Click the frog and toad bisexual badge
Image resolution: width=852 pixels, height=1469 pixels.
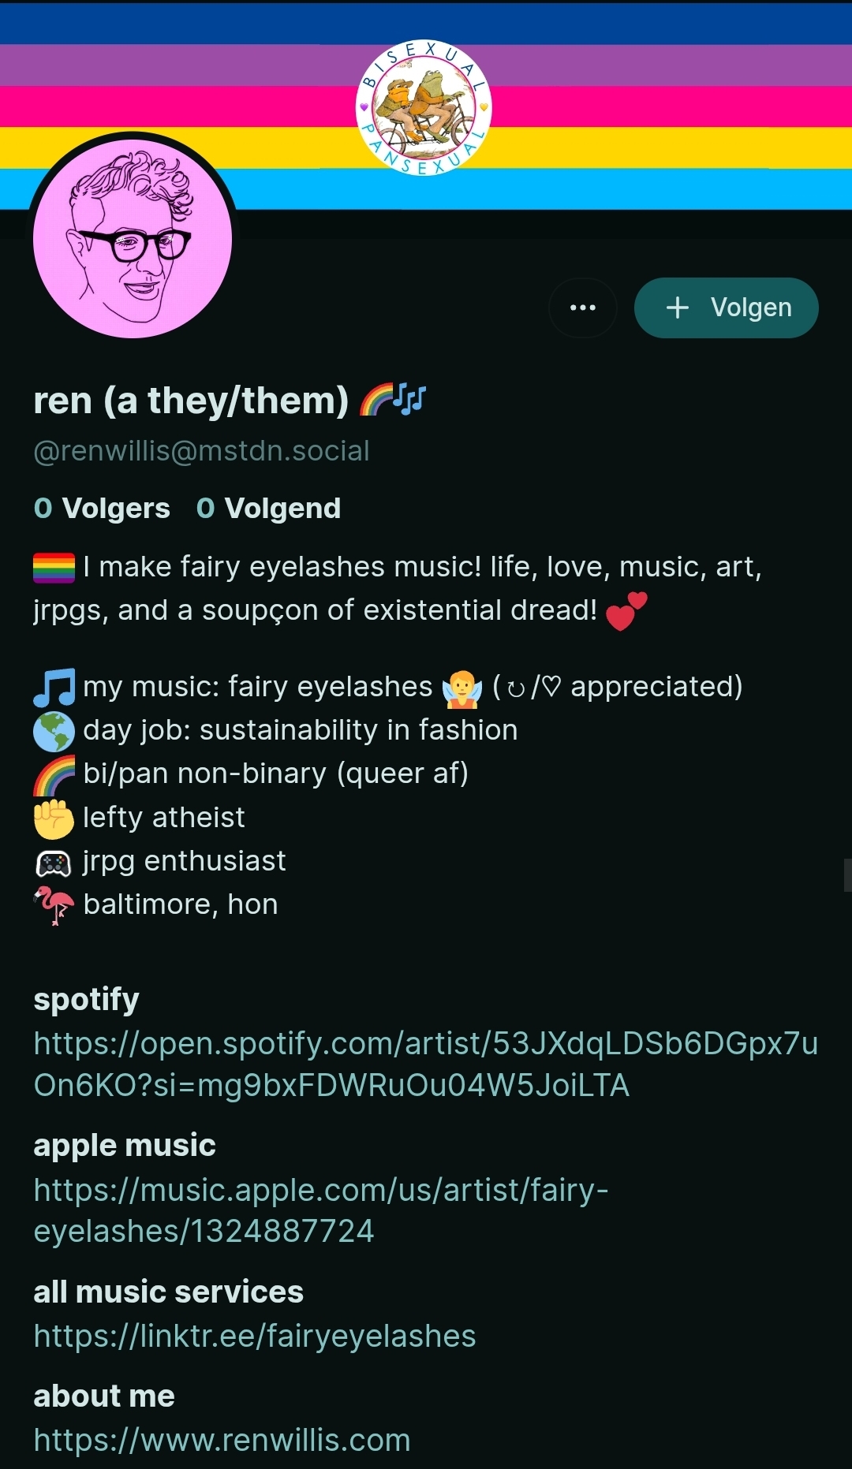point(424,107)
